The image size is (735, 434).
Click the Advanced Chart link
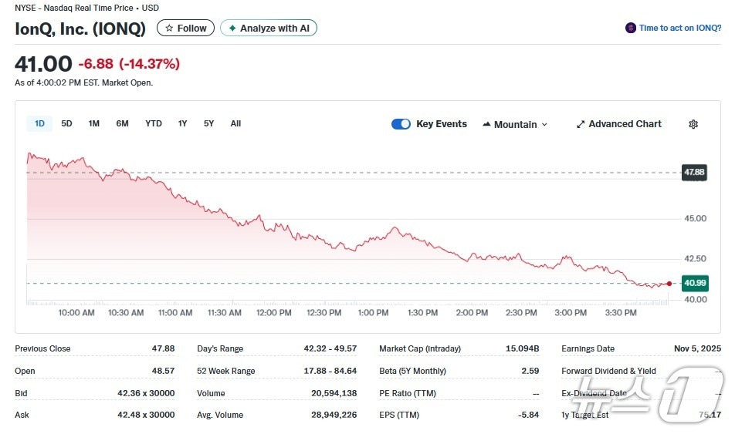(625, 124)
